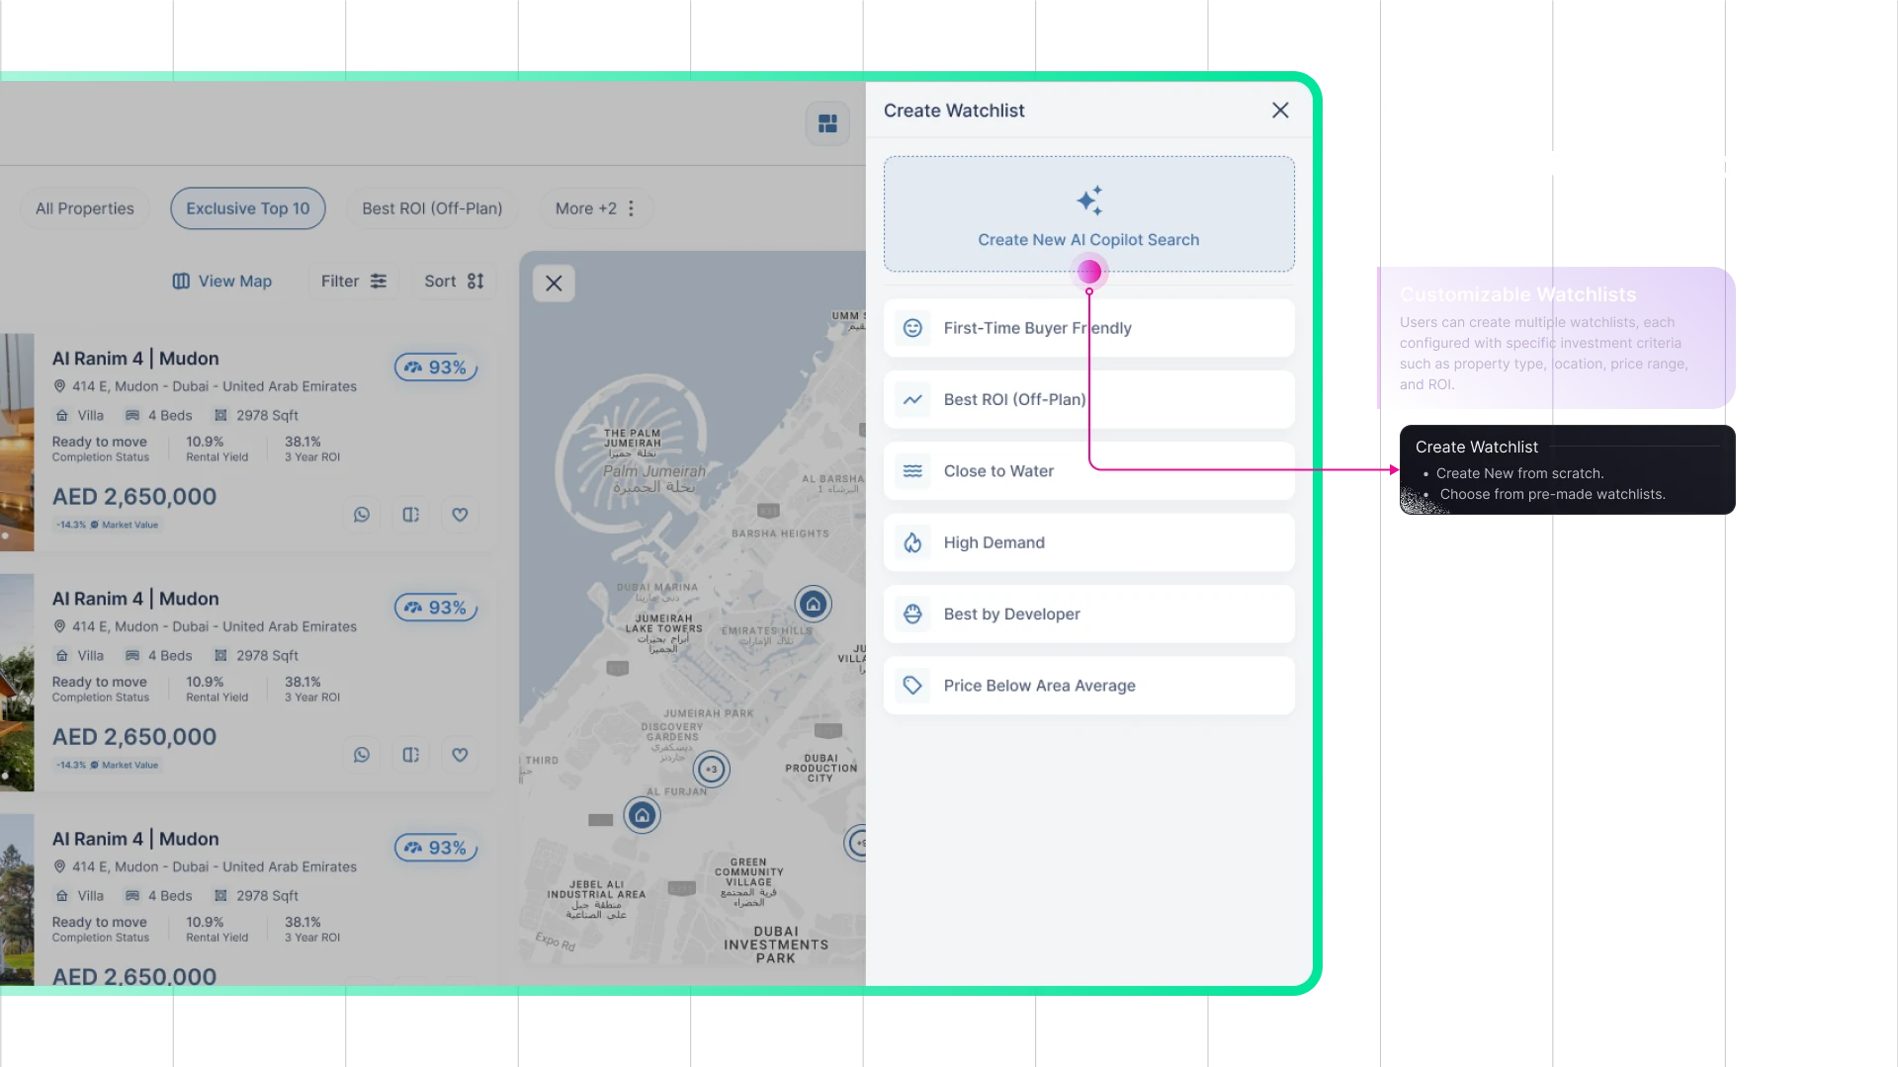Click the grid/layout toggle icon

pyautogui.click(x=827, y=123)
